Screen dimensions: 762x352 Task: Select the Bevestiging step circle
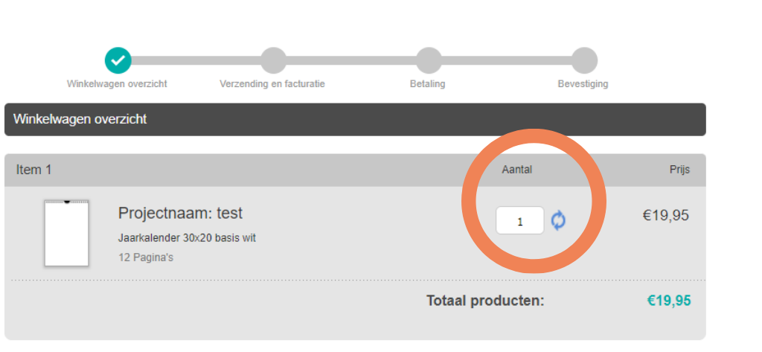(584, 60)
